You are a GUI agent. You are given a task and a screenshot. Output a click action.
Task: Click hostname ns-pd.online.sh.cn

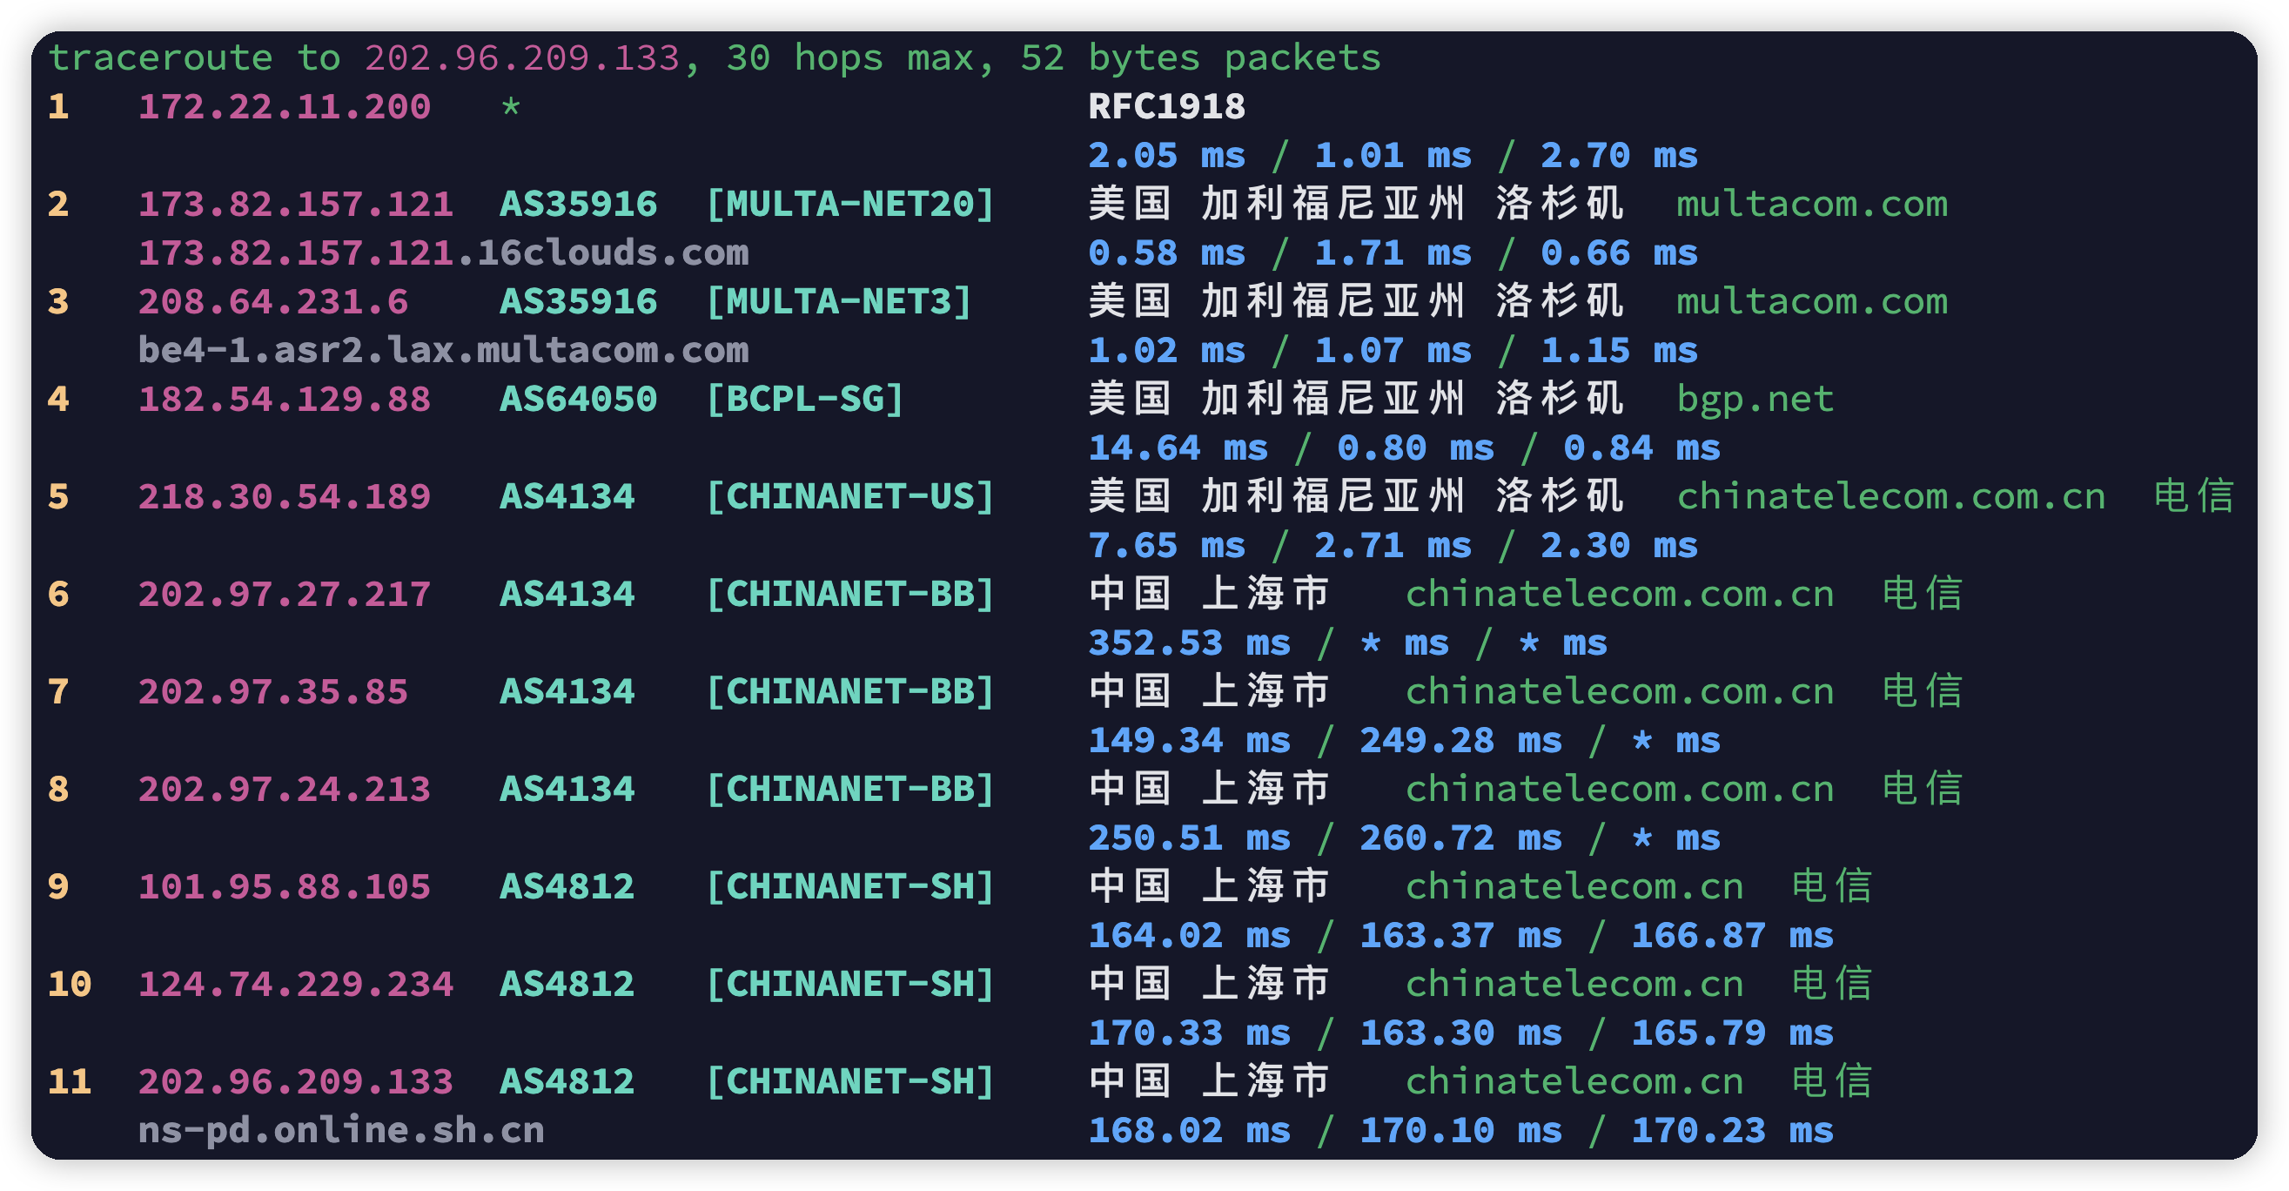click(x=341, y=1132)
